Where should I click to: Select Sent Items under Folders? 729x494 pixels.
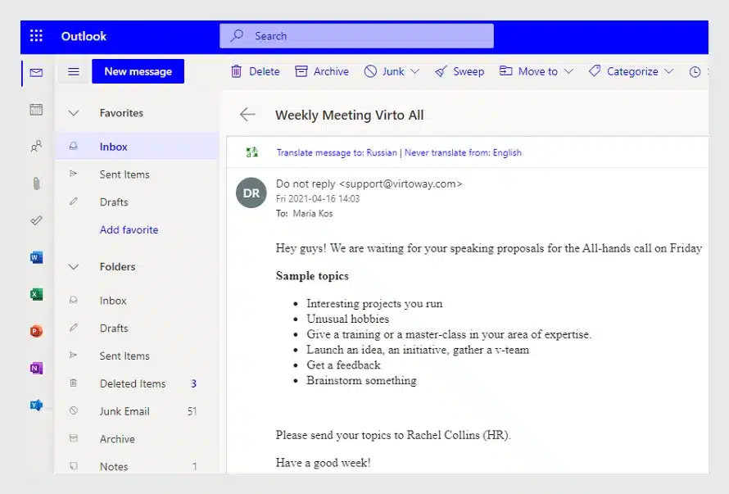point(137,356)
